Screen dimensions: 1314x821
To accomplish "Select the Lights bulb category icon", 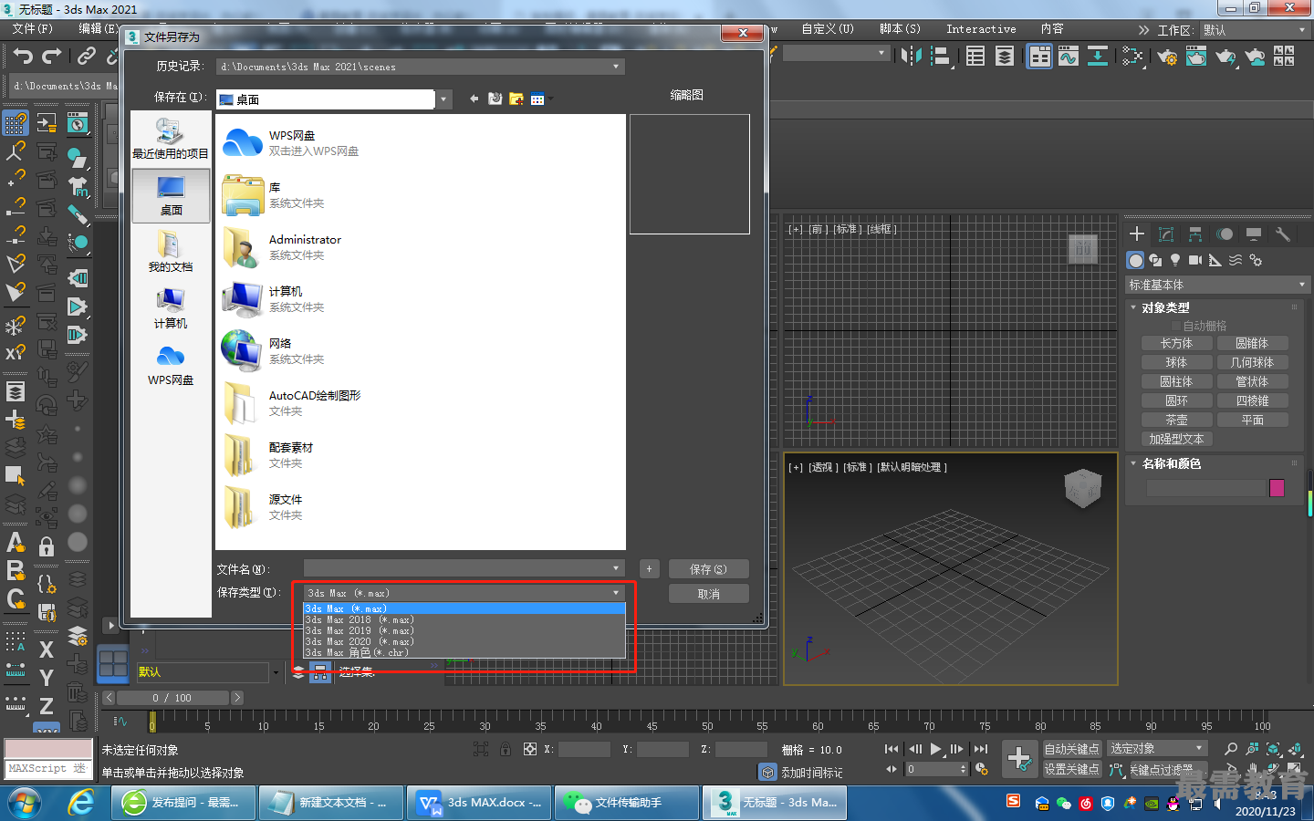I will point(1175,260).
